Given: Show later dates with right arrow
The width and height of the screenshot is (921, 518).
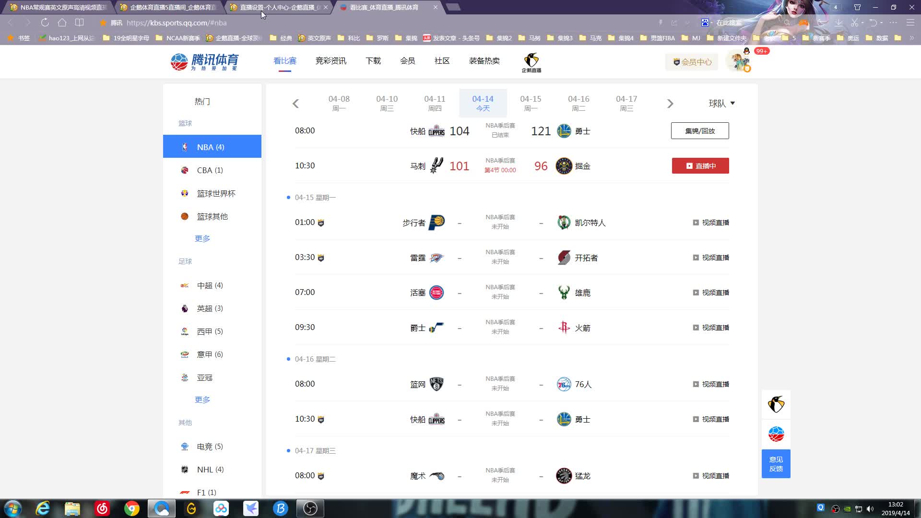Looking at the screenshot, I should pos(670,104).
